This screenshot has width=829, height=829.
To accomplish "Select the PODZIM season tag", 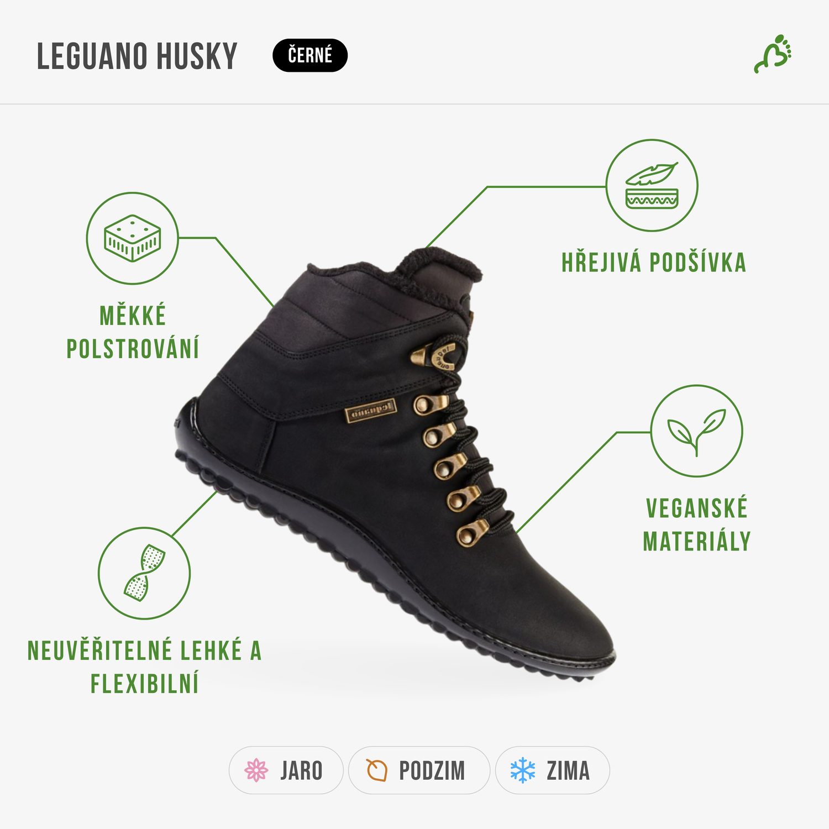I will tap(419, 770).
